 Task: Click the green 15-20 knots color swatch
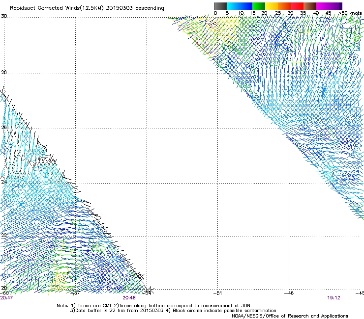pyautogui.click(x=259, y=6)
